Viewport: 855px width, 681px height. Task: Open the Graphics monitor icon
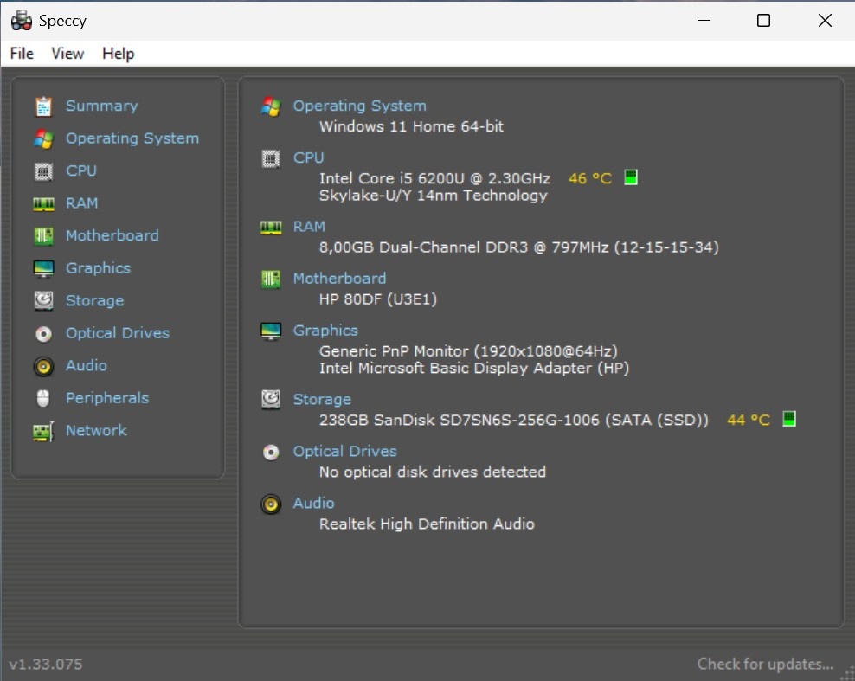point(42,267)
